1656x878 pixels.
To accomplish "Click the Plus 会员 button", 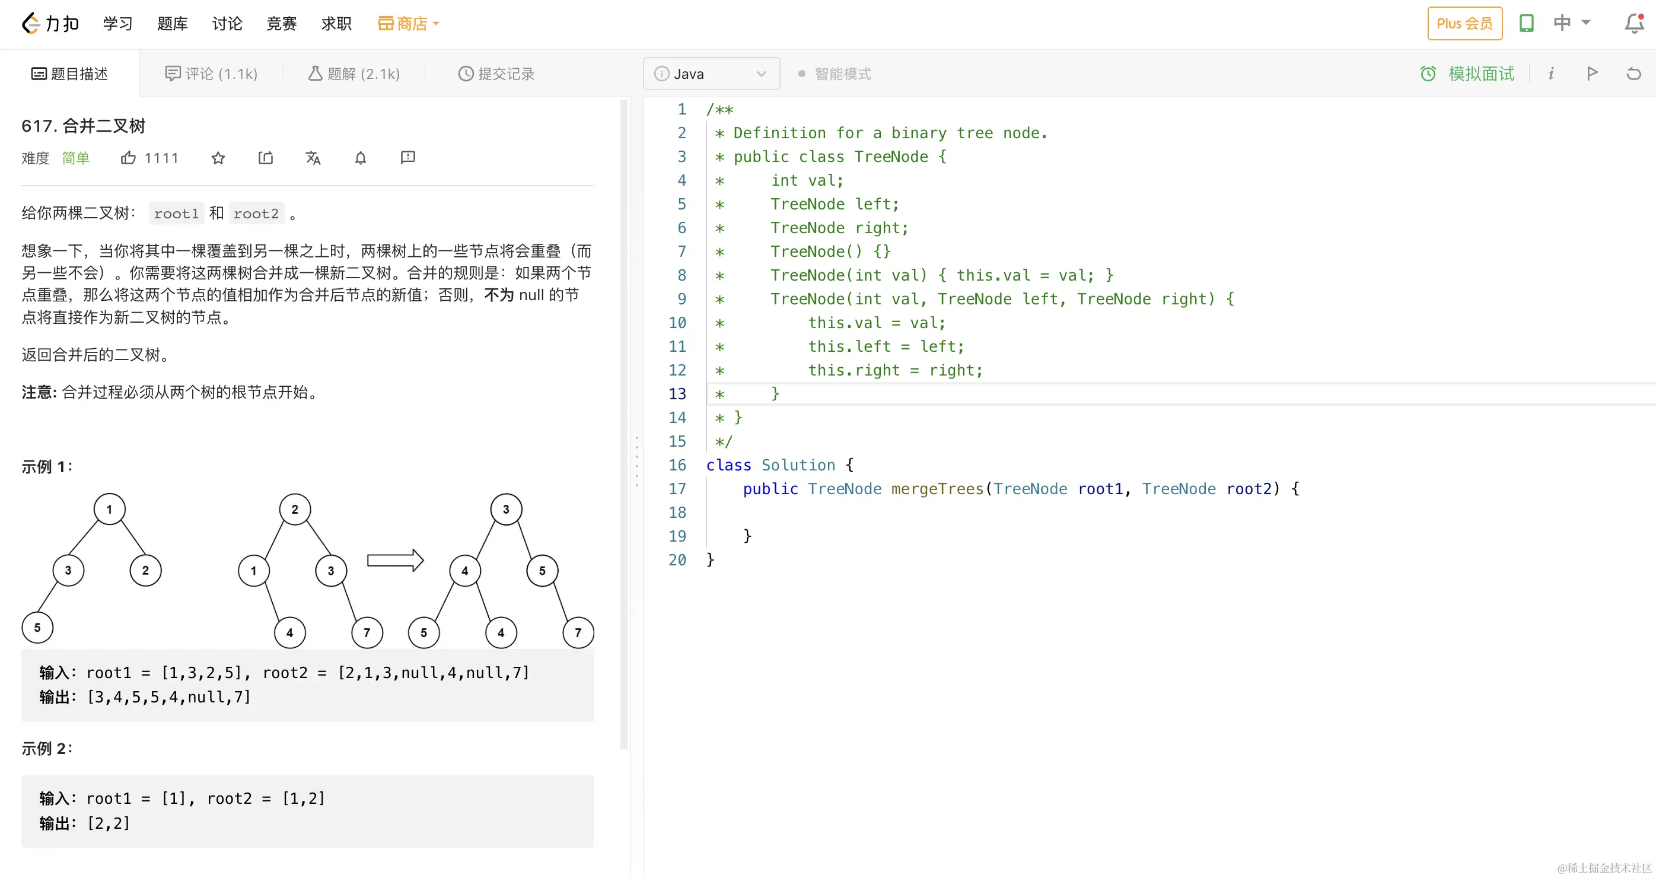I will (1464, 24).
